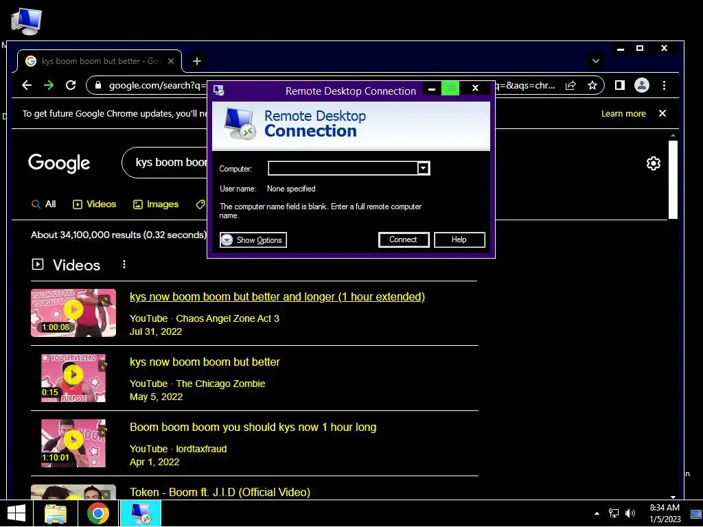Image resolution: width=703 pixels, height=527 pixels.
Task: Click the Help button in Remote Desktop
Action: pos(459,239)
